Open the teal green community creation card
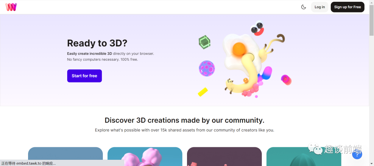This screenshot has height=166, width=374. pos(304,156)
